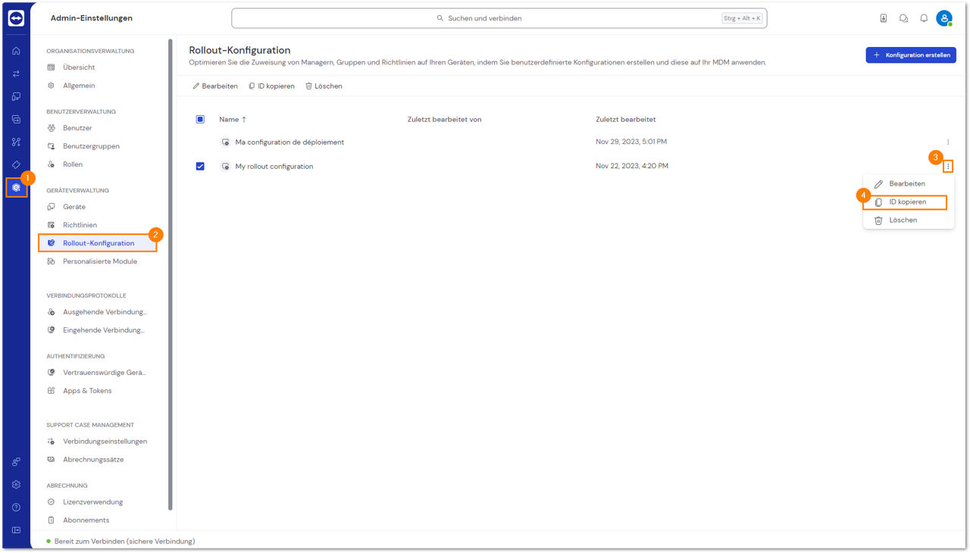Open the Admin settings icon in left rail

point(16,186)
